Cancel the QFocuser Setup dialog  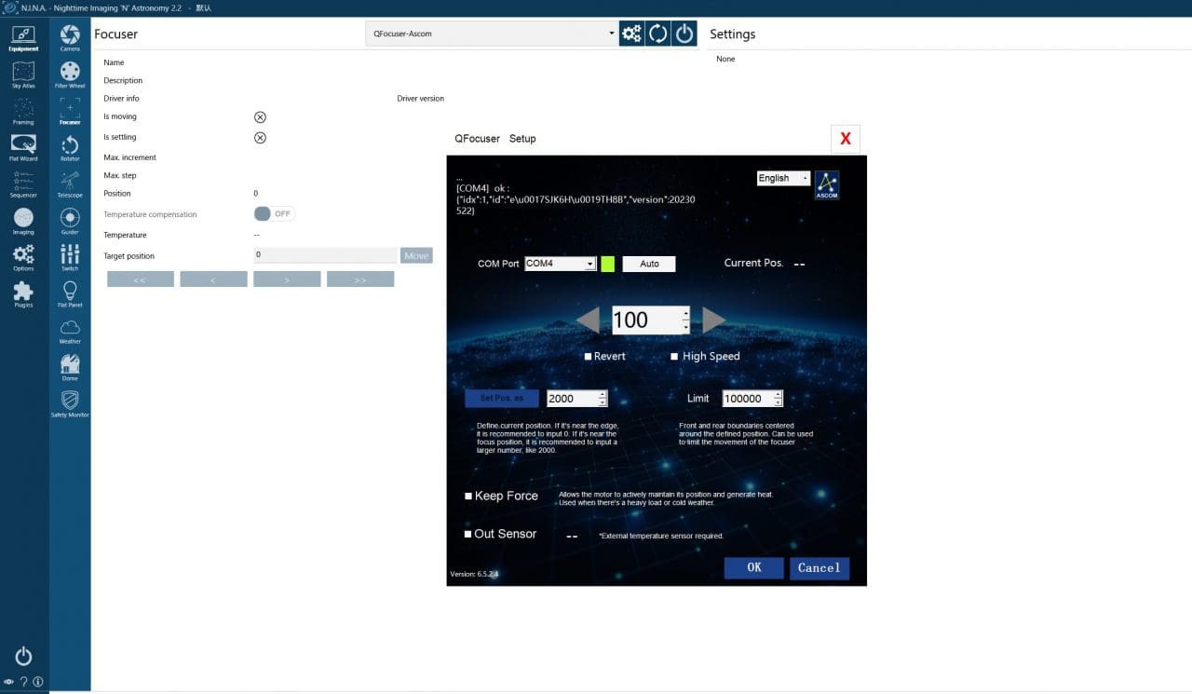pyautogui.click(x=819, y=567)
